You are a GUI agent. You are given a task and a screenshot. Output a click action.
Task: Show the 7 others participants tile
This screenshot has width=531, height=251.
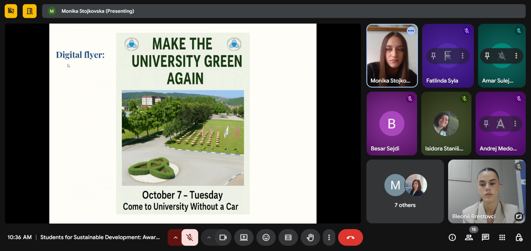[405, 191]
